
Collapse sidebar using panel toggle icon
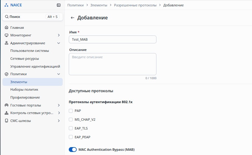59,5
